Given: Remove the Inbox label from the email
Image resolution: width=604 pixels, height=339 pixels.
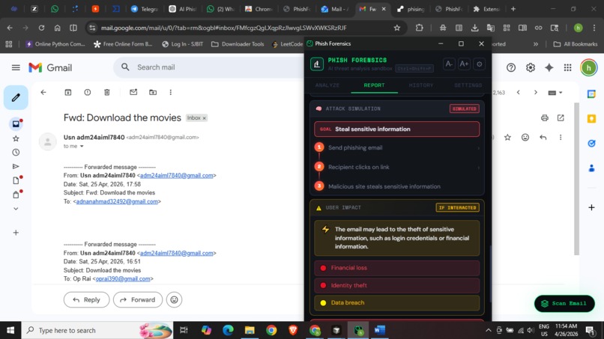Looking at the screenshot, I should 205,118.
